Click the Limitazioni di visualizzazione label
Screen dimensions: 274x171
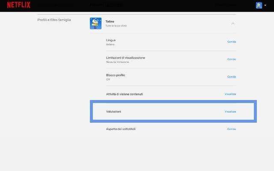click(125, 58)
